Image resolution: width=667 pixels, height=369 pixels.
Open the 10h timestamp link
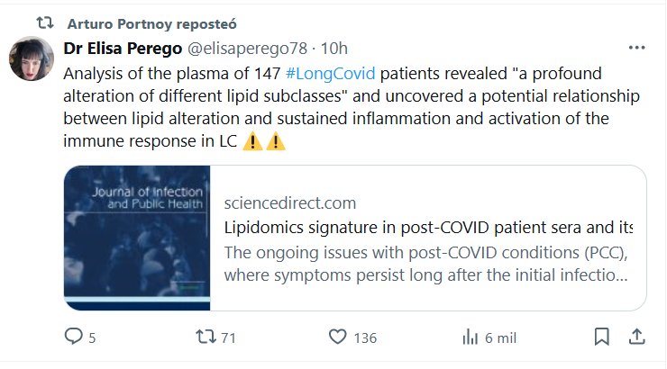coord(334,48)
